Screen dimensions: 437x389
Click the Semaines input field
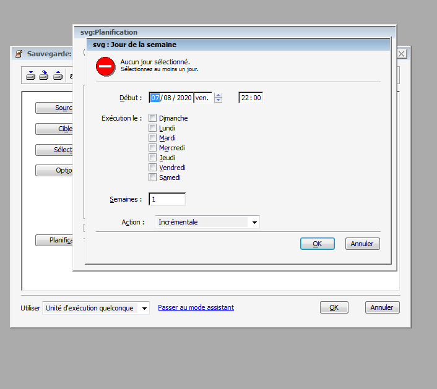(x=167, y=199)
